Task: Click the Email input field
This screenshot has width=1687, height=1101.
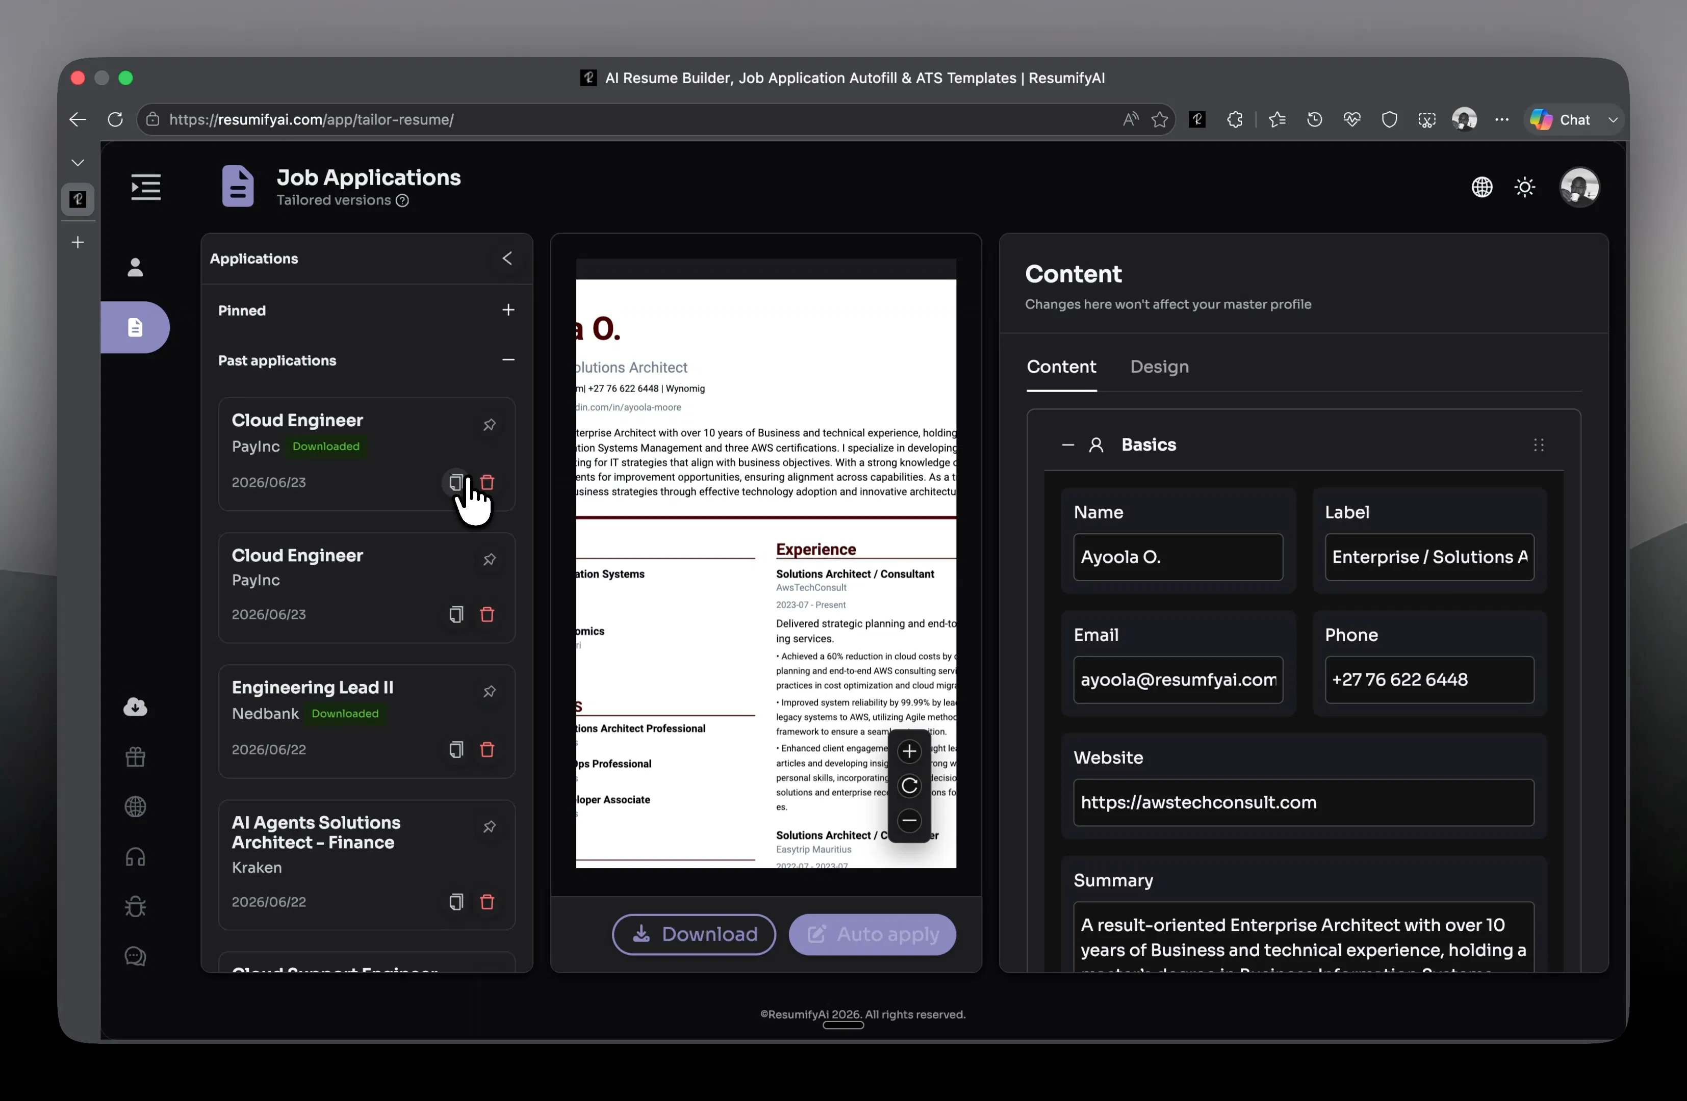Action: (1178, 680)
